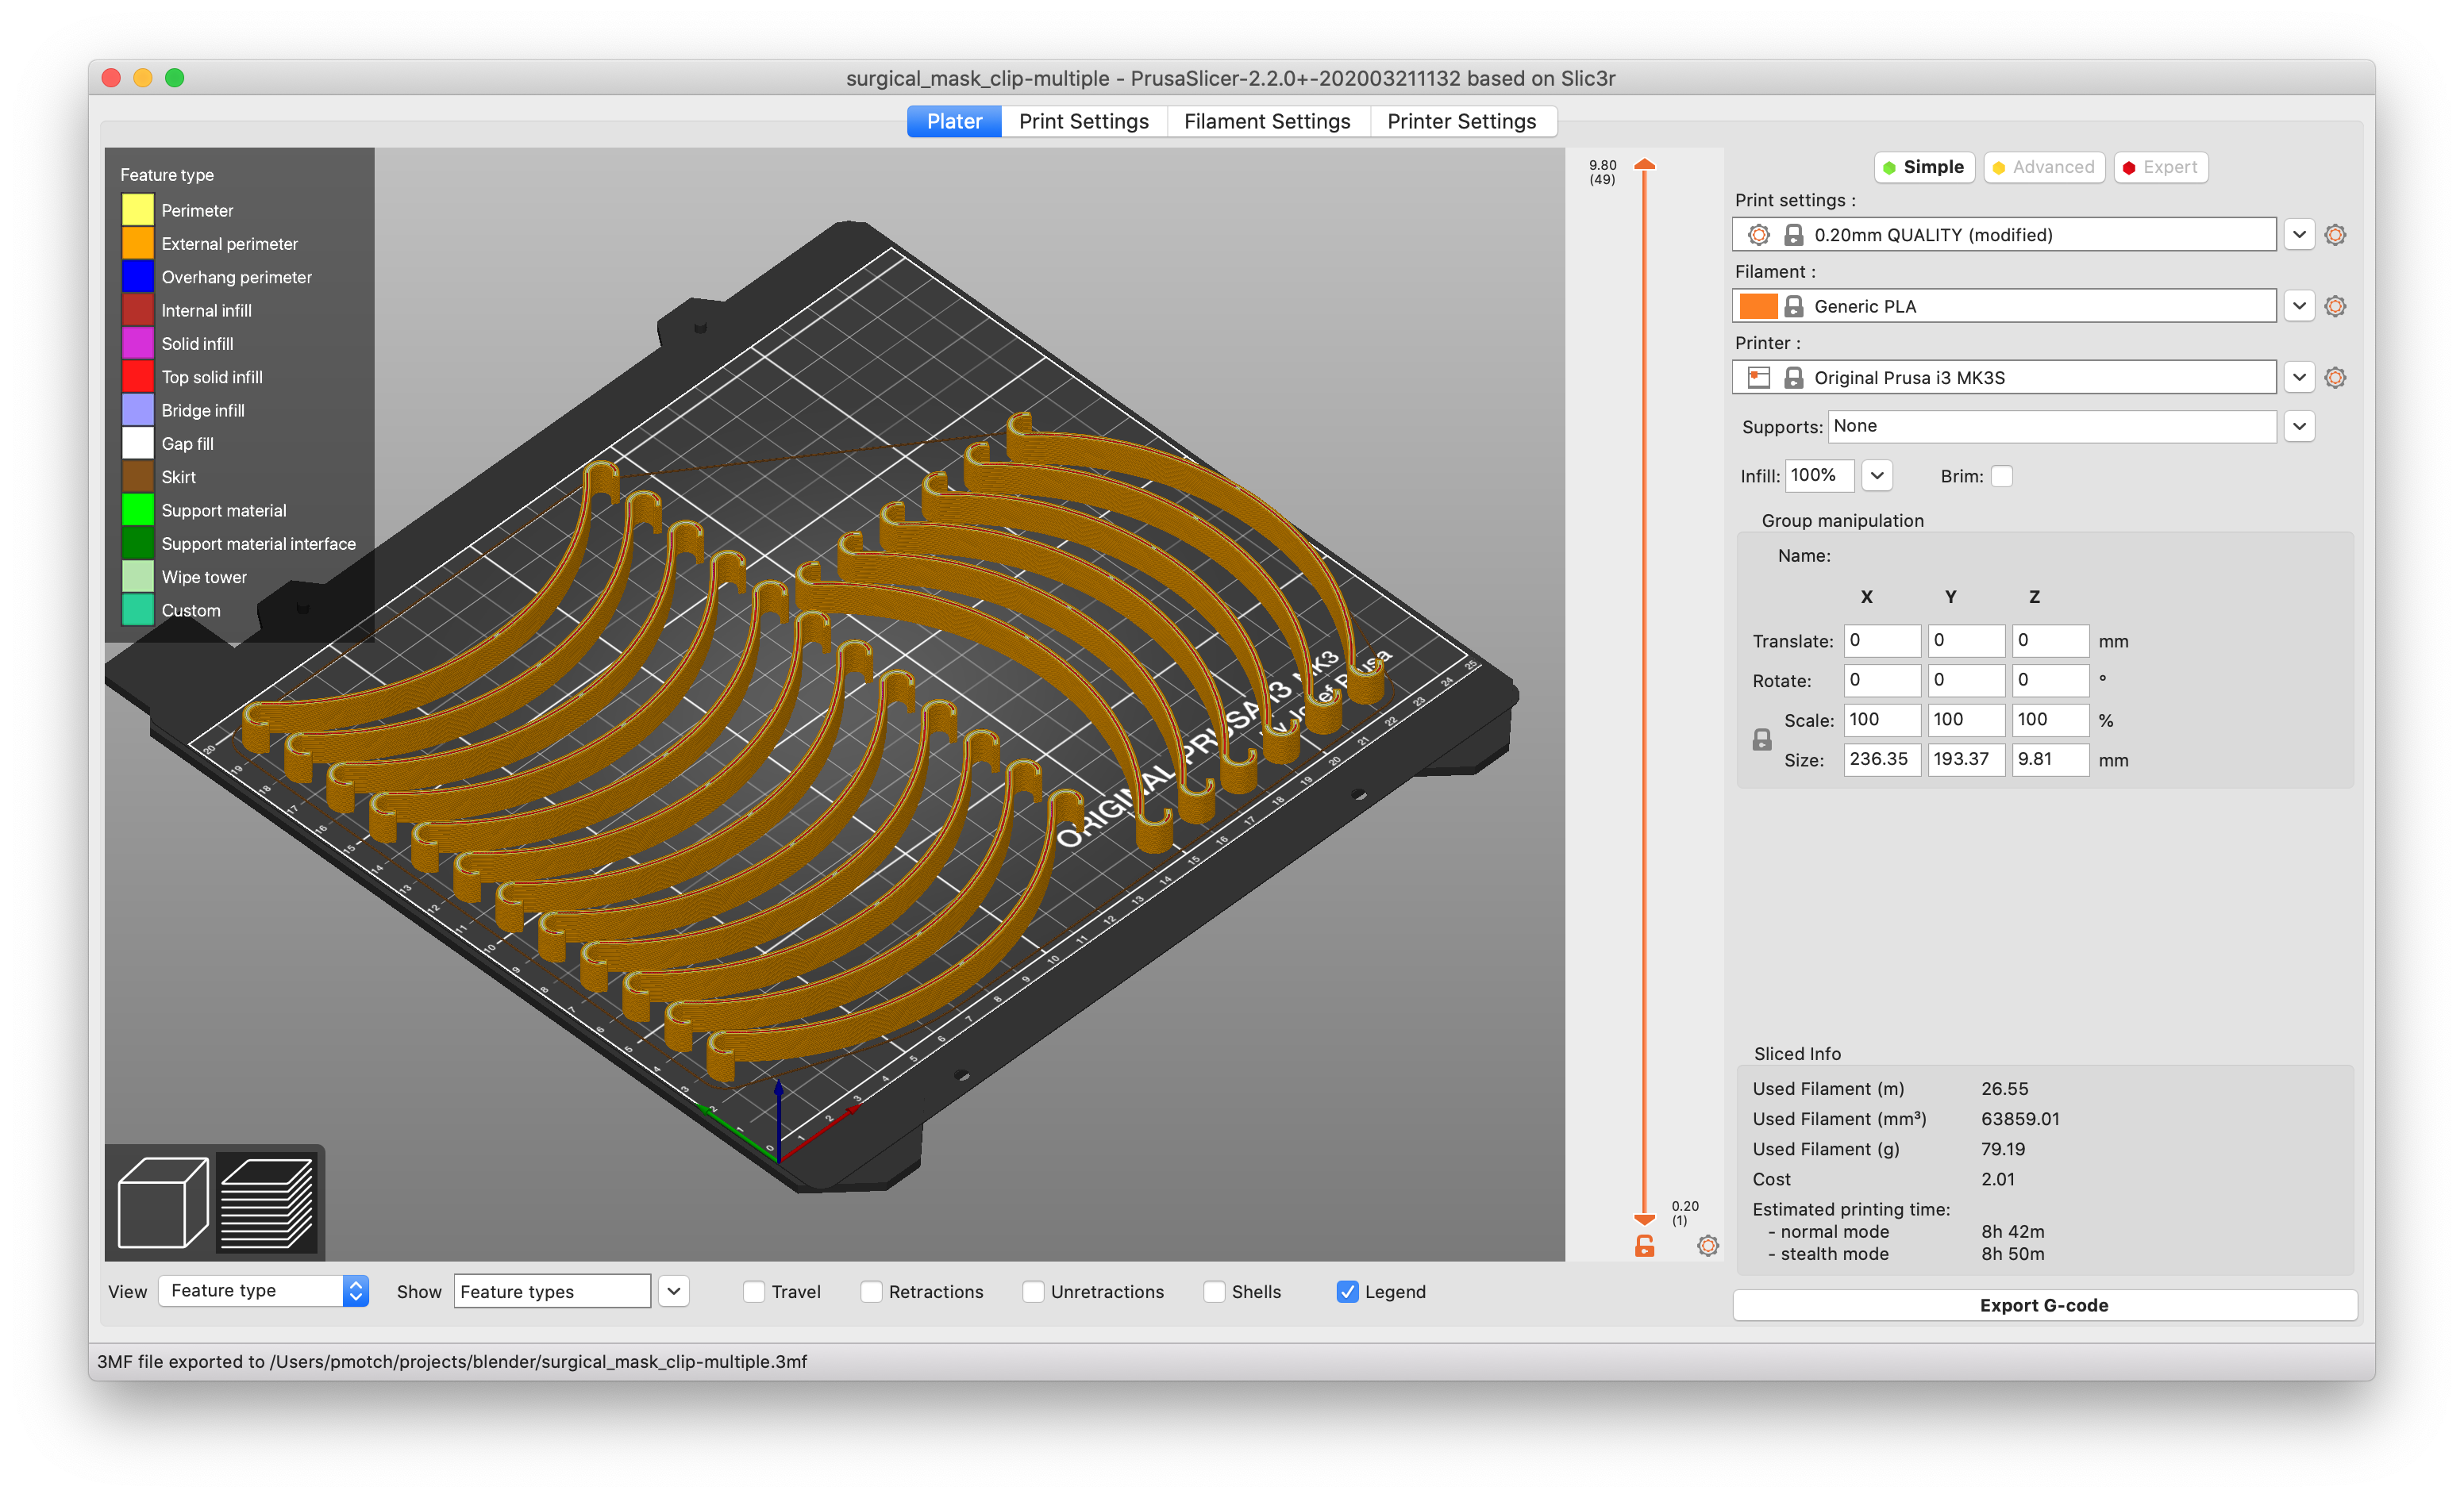Open layer slider settings cog icon
Image resolution: width=2464 pixels, height=1498 pixels.
(x=1708, y=1246)
